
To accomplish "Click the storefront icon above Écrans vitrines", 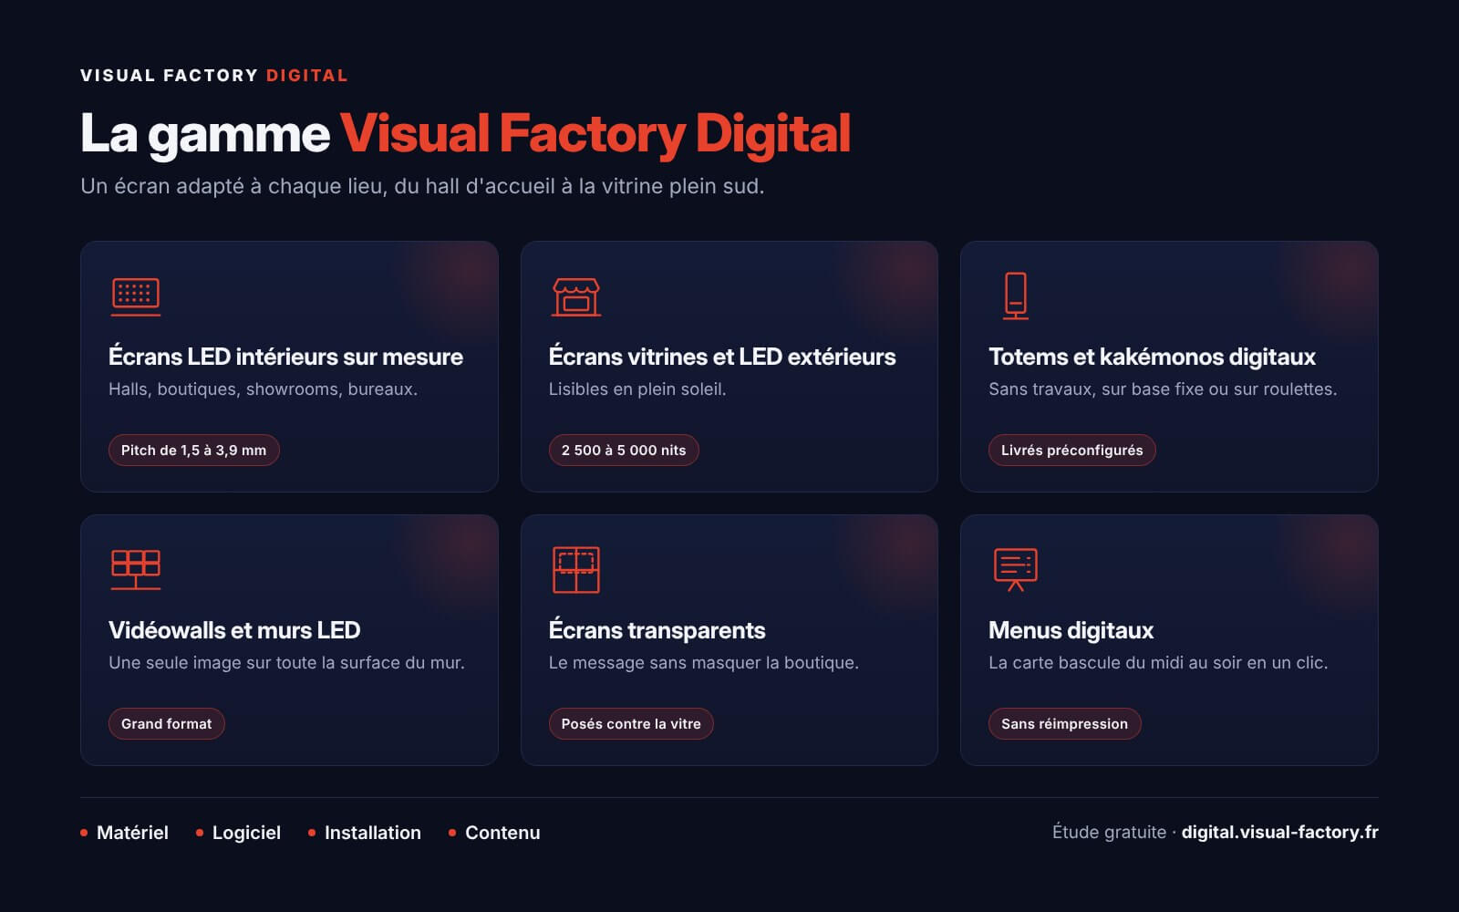I will 576,296.
